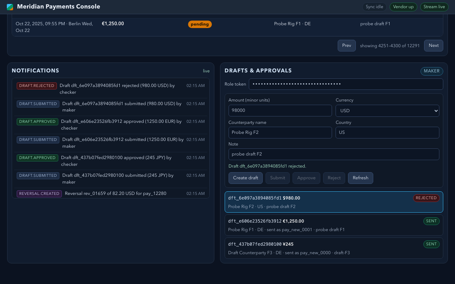Click the Approve button
This screenshot has width=455, height=284.
pos(306,178)
